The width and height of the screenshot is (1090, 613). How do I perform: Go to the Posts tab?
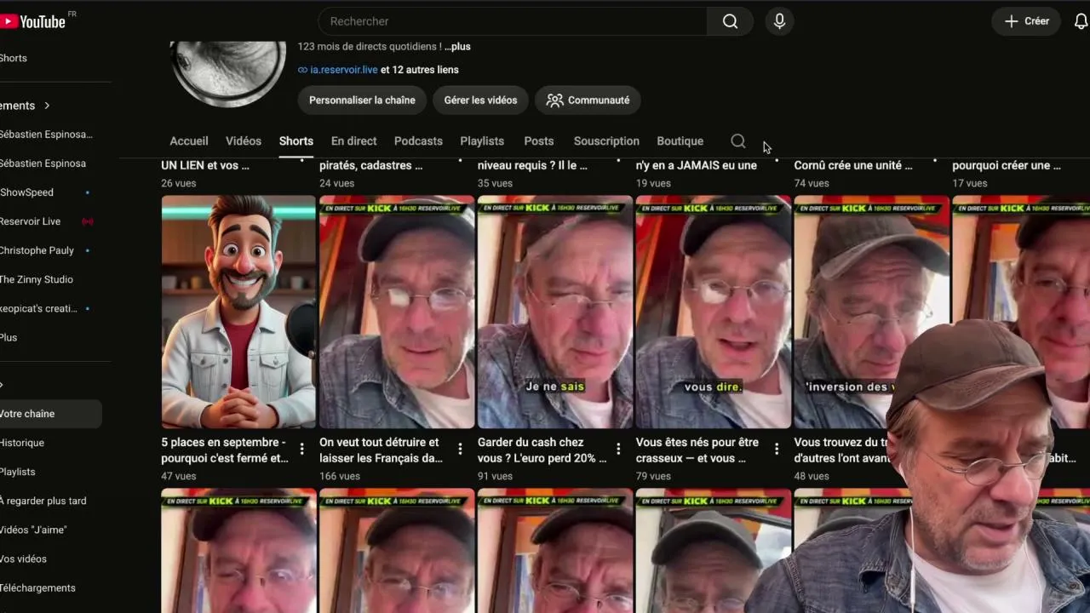click(539, 141)
